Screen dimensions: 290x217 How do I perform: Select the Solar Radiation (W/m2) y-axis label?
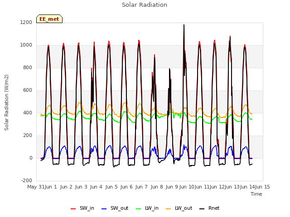coord(6,103)
